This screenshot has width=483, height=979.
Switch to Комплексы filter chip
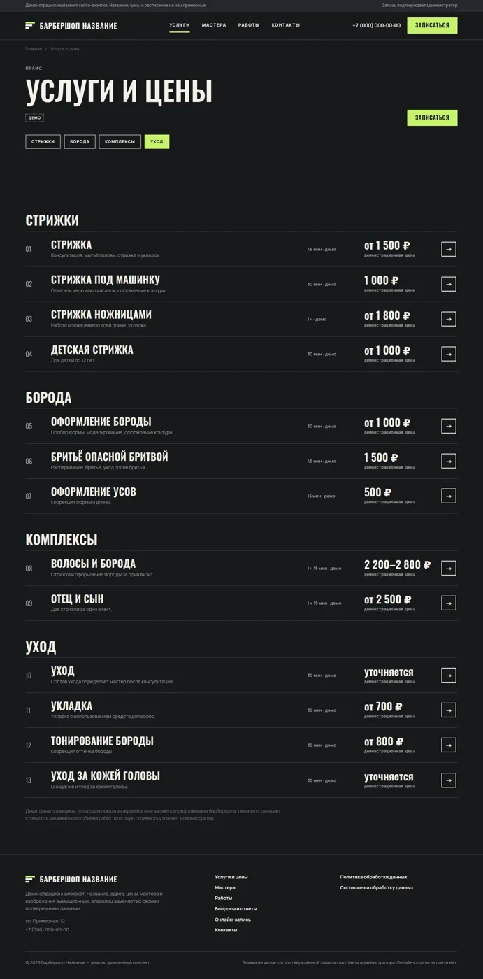[x=120, y=142]
